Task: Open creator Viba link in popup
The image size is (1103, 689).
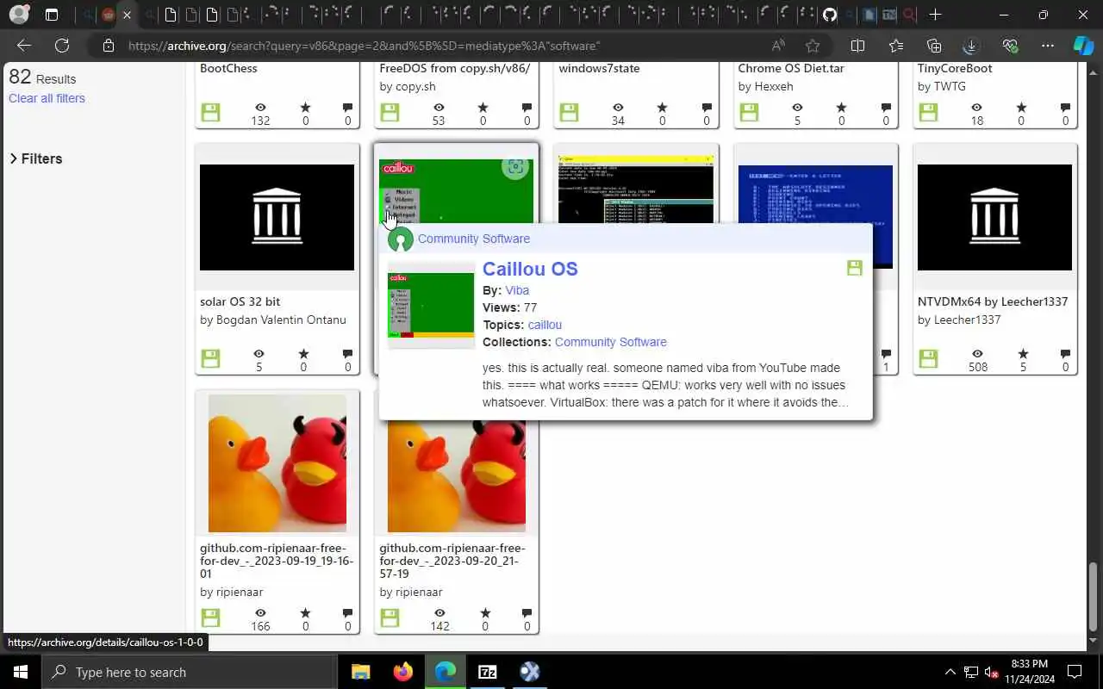Action: click(x=517, y=290)
